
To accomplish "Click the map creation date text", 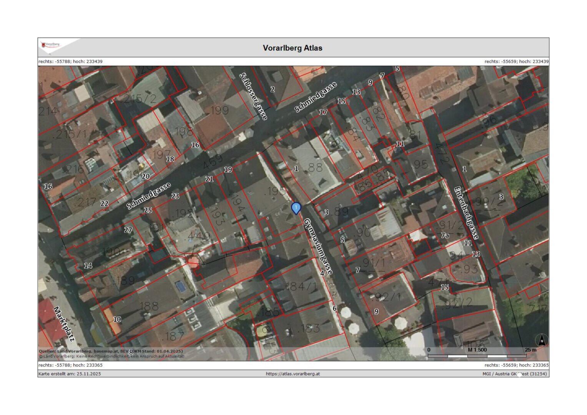I will point(70,373).
